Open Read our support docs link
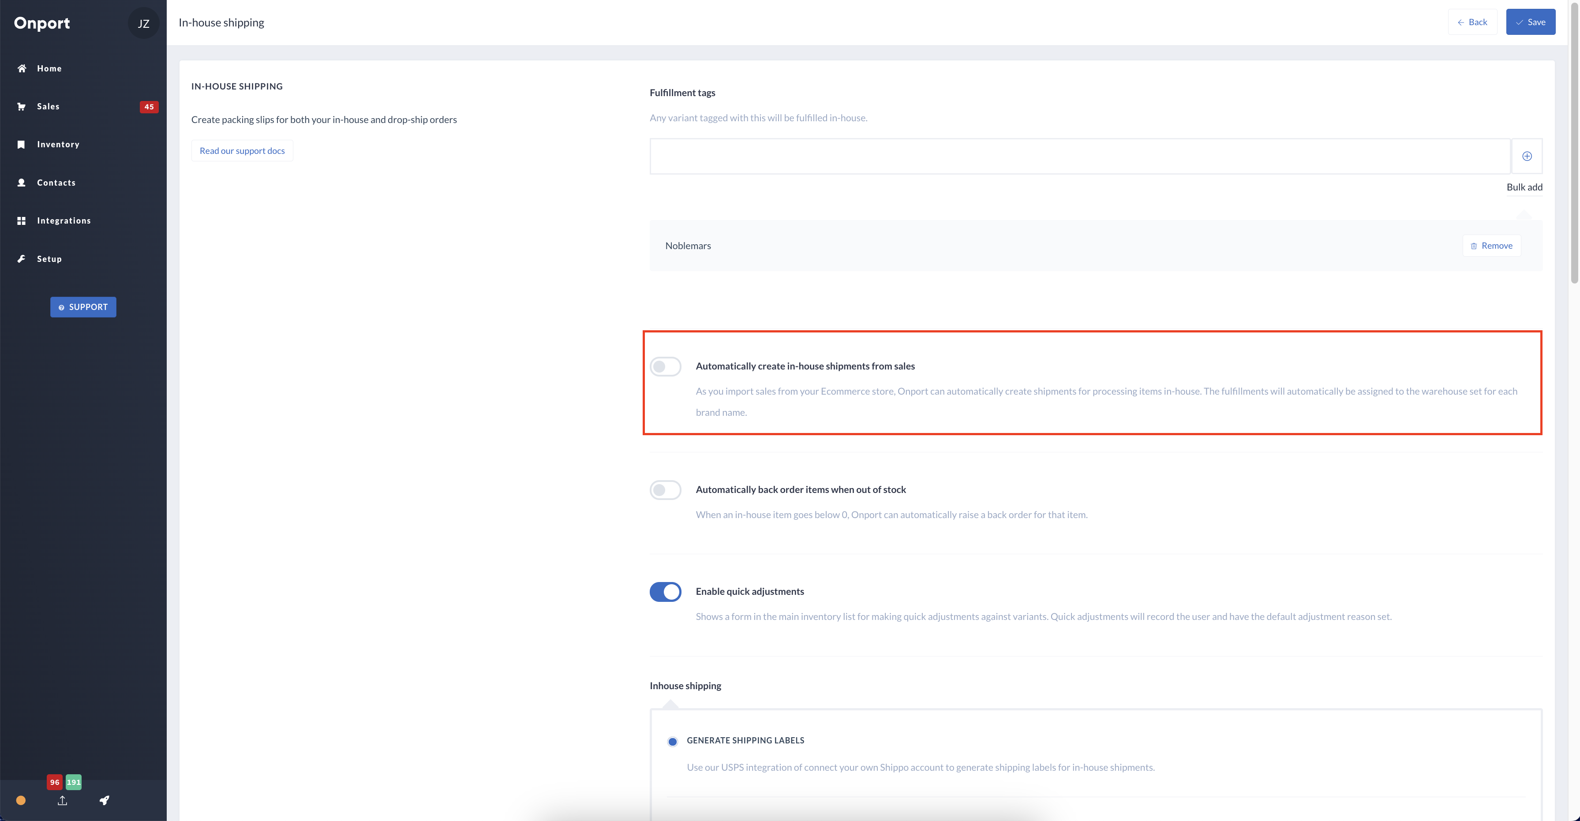The width and height of the screenshot is (1580, 821). point(242,151)
